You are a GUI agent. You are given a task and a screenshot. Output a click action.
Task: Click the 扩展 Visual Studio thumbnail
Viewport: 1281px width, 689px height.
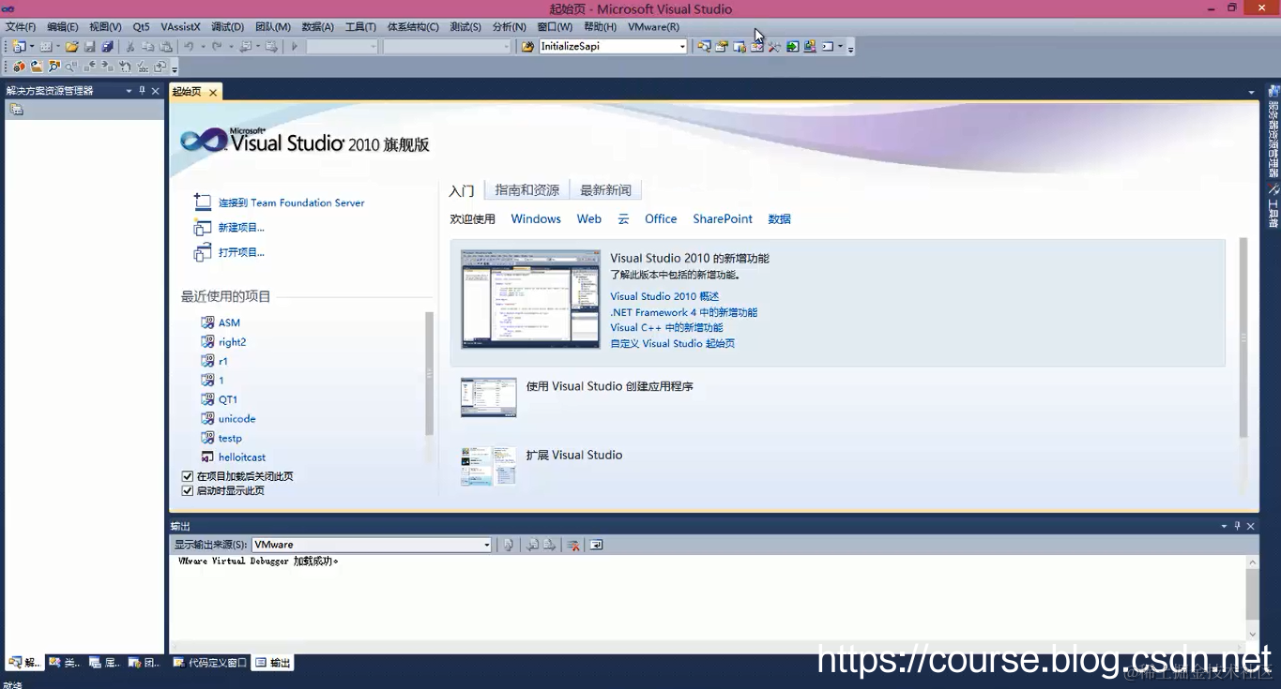pyautogui.click(x=488, y=466)
